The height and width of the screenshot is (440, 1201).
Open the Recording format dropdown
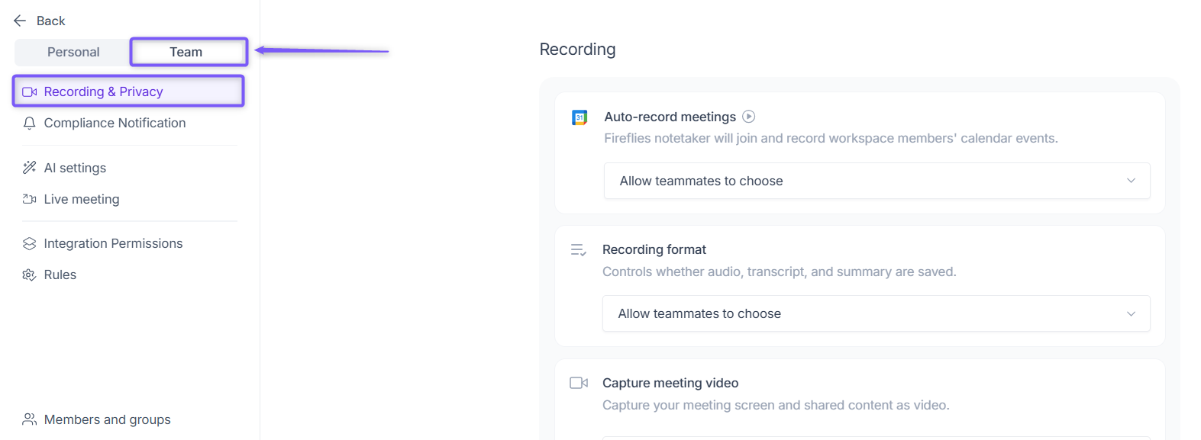coord(876,313)
